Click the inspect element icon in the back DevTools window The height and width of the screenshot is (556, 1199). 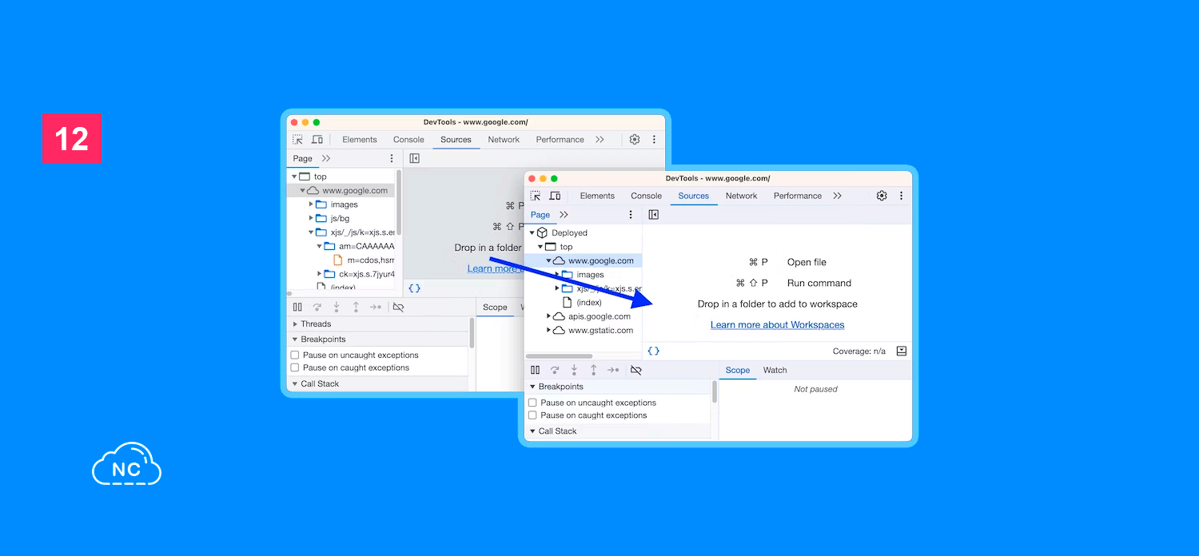[x=297, y=139]
